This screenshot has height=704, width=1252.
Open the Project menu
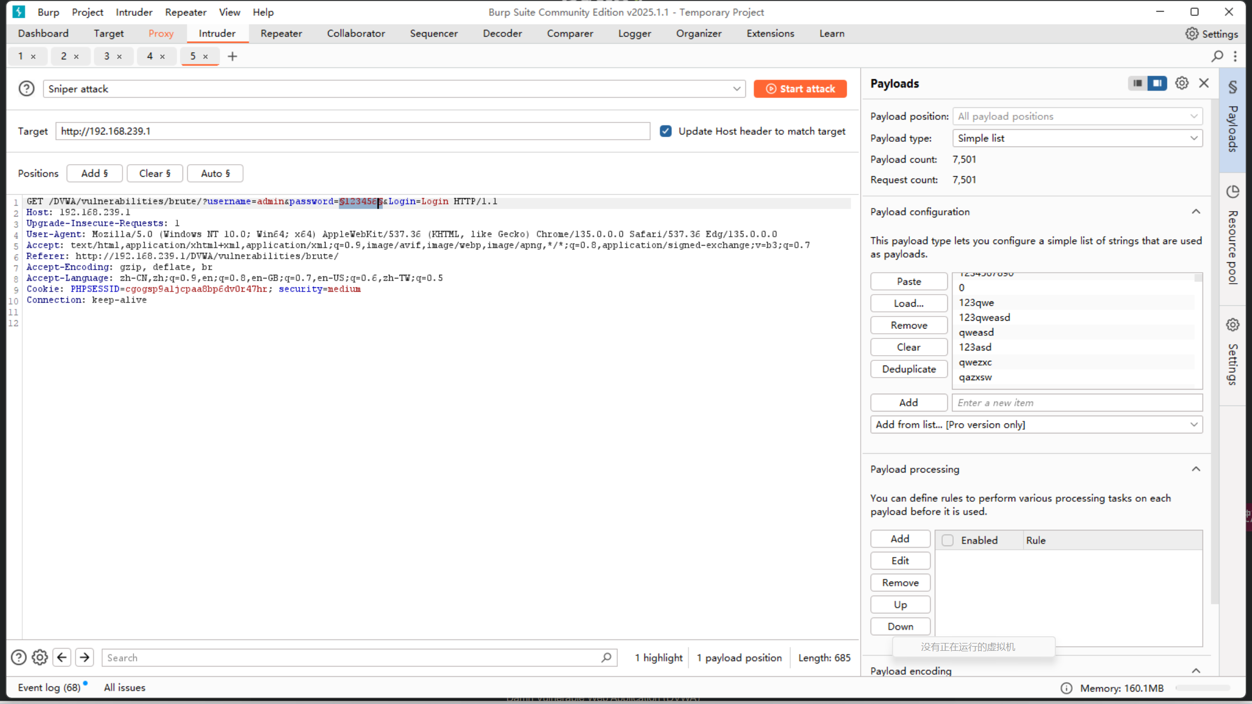pyautogui.click(x=88, y=12)
